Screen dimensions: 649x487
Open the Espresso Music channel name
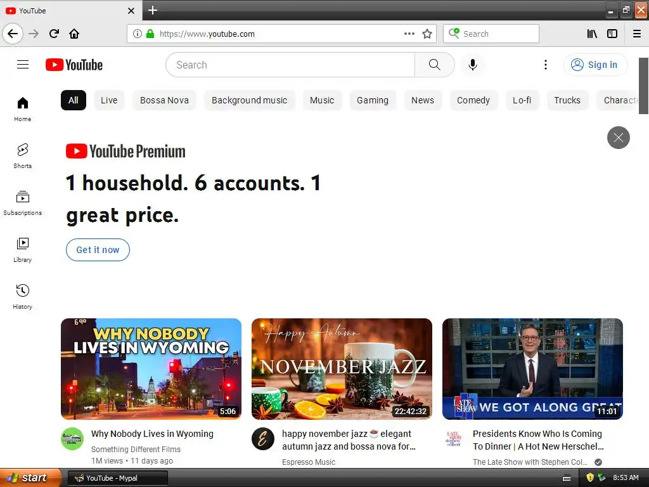point(309,462)
